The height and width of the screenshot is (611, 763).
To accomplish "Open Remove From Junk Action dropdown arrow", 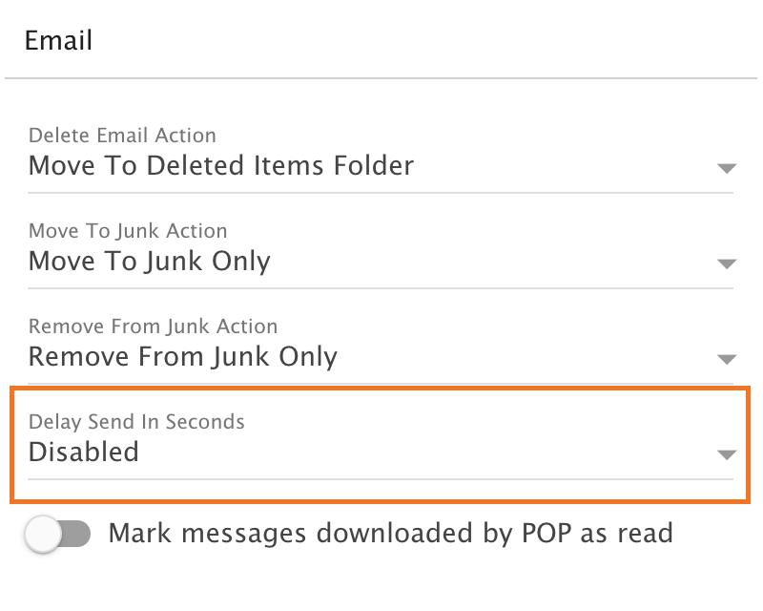I will 727,360.
